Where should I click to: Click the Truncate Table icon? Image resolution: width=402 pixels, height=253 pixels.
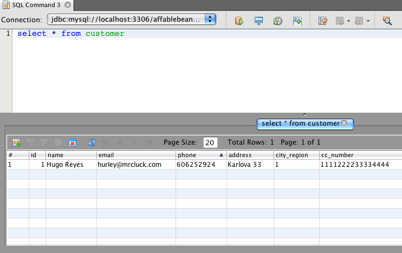(x=73, y=142)
